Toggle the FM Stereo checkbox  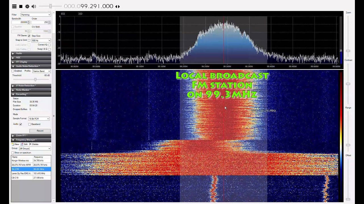click(29, 36)
